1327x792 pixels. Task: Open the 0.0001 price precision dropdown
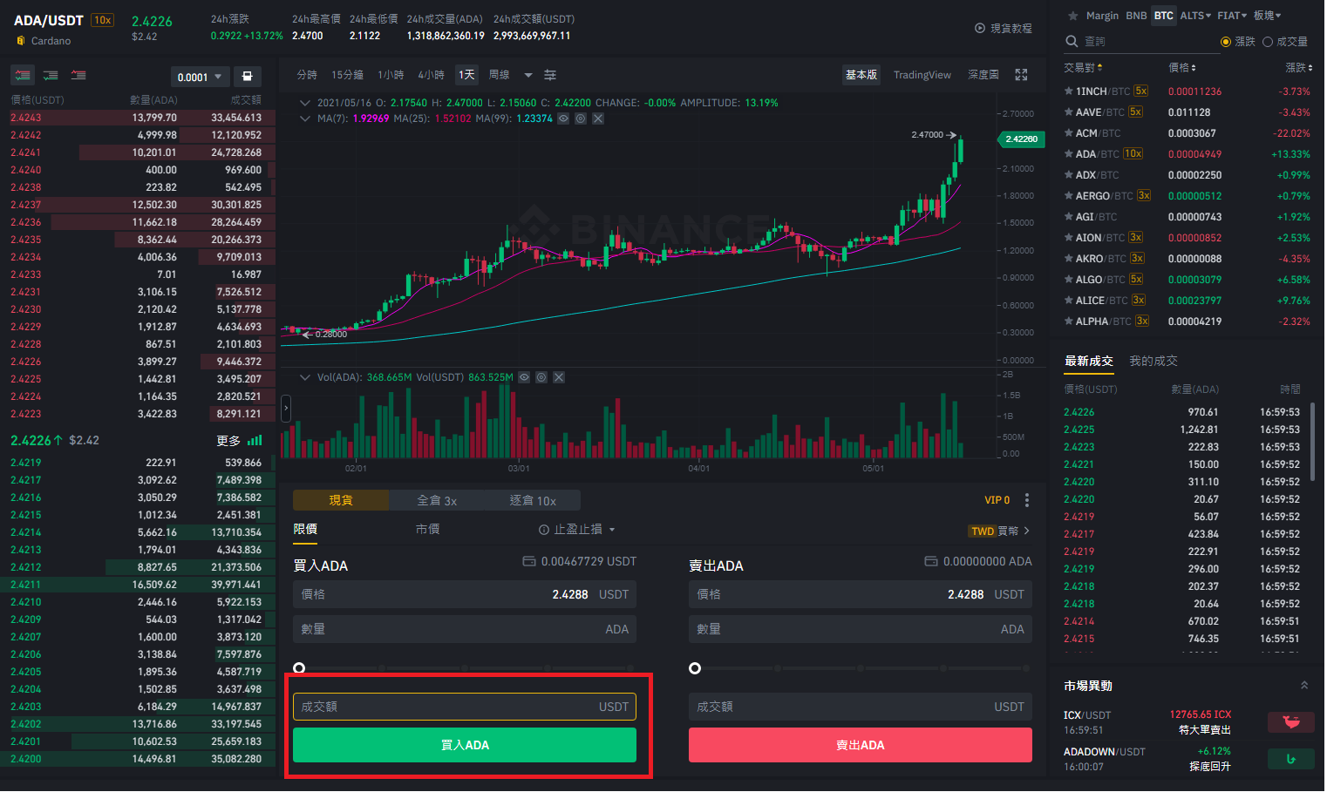(x=200, y=77)
